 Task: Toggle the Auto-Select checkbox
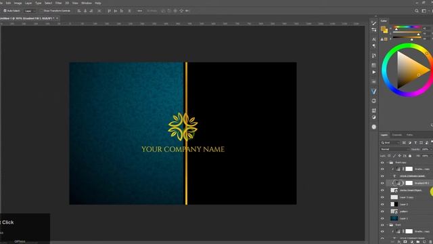click(5, 11)
